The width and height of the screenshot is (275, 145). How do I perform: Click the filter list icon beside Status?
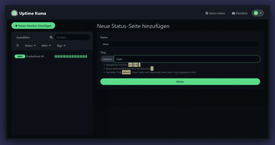pyautogui.click(x=18, y=45)
